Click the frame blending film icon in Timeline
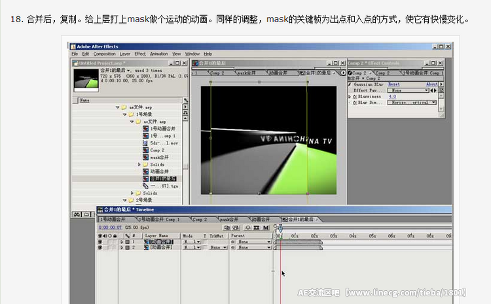491x304 pixels. point(257,228)
